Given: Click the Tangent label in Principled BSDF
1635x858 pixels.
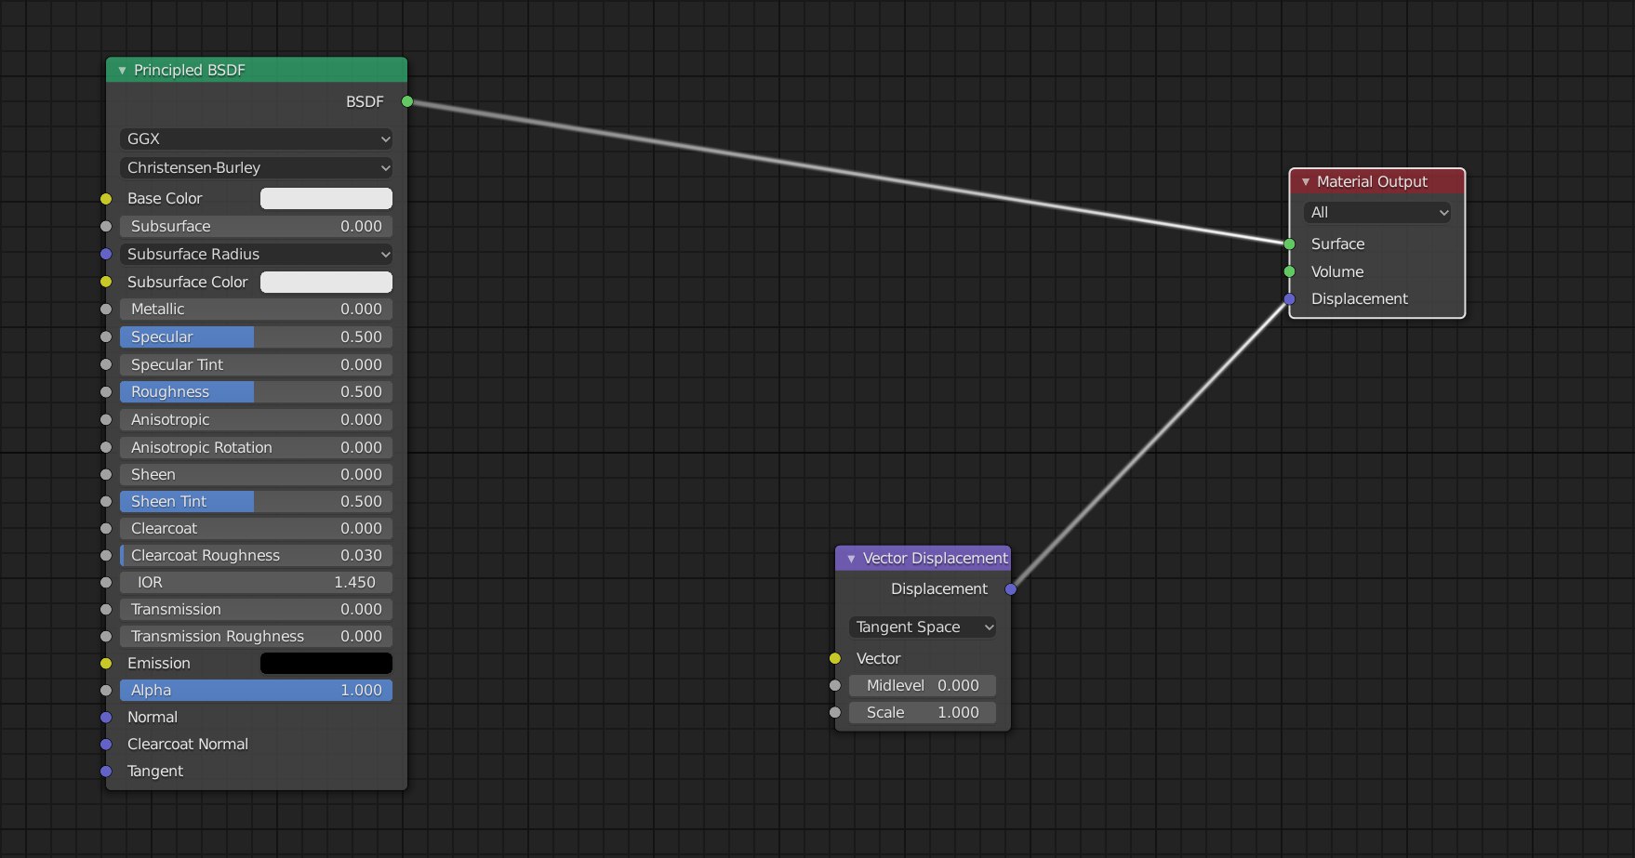Looking at the screenshot, I should point(155,771).
